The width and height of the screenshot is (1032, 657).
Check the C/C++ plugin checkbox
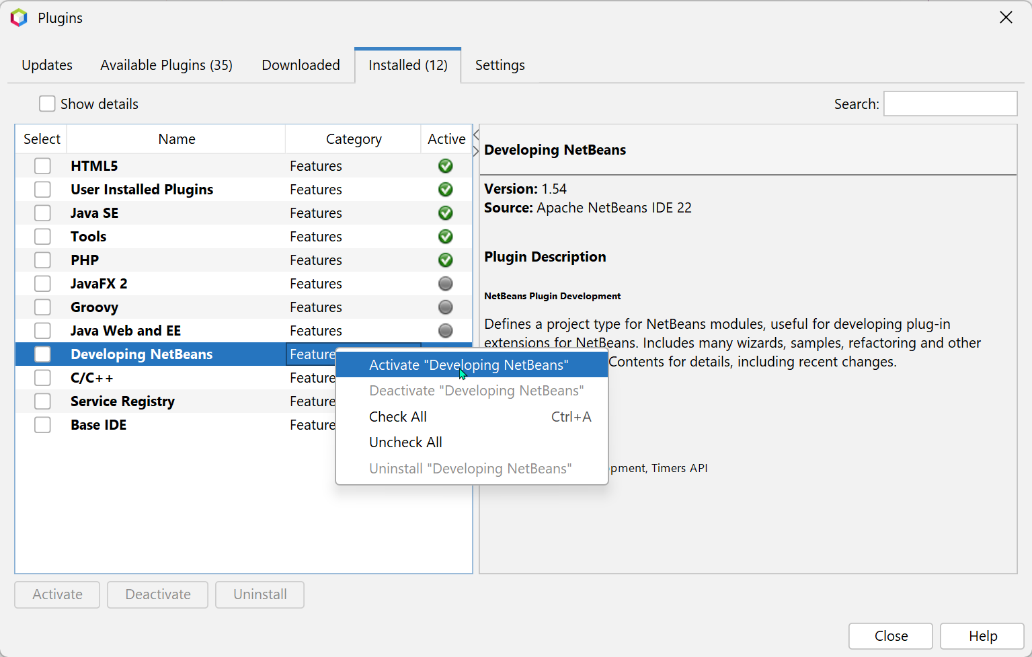[x=42, y=378]
